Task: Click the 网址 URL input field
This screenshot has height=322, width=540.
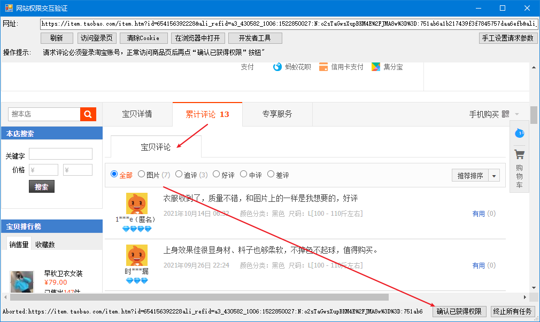Action: coord(289,23)
